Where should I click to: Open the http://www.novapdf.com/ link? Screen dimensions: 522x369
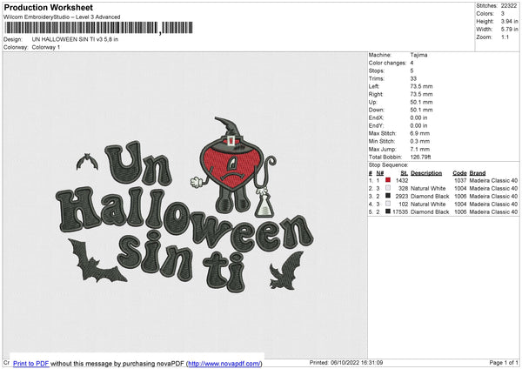pos(224,363)
